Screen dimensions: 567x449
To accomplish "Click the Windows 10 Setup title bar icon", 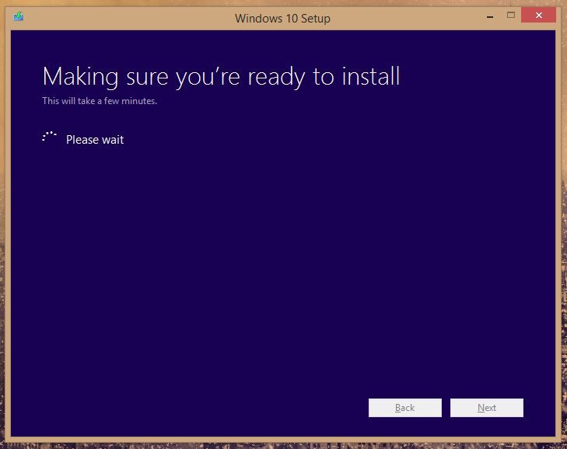I will [19, 16].
